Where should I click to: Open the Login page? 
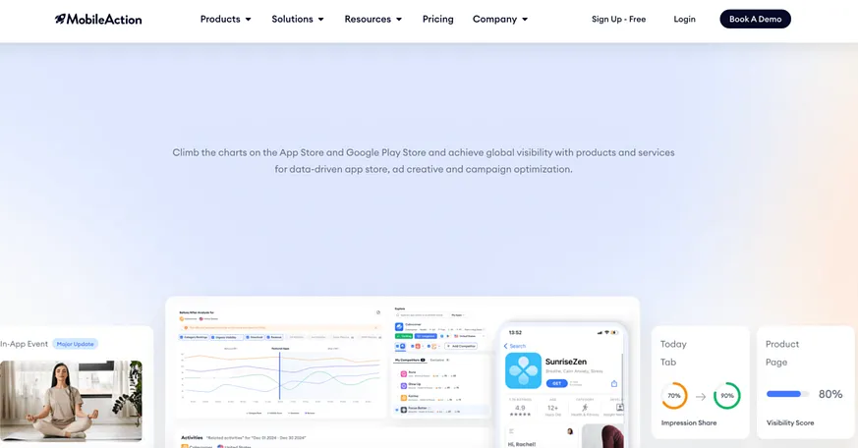(x=685, y=19)
